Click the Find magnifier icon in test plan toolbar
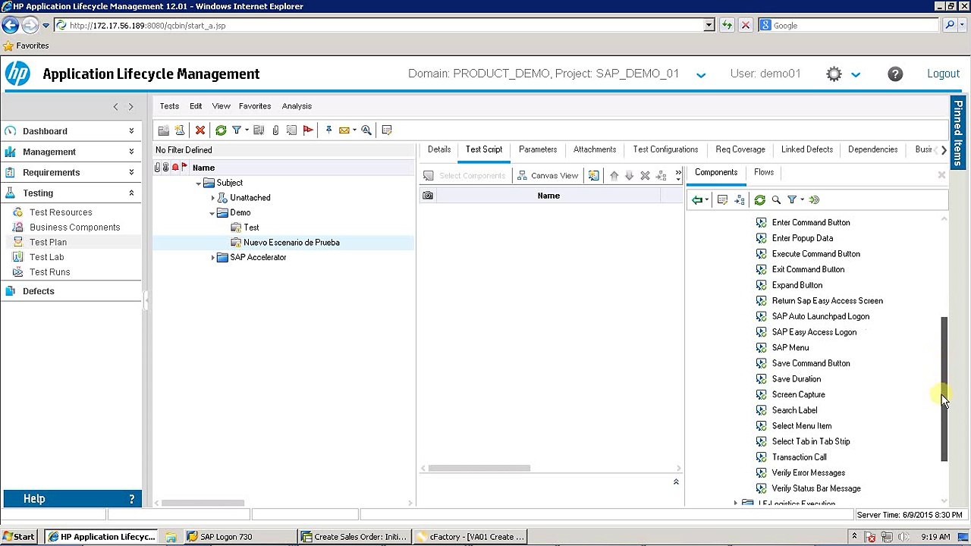971x546 pixels. coord(366,130)
